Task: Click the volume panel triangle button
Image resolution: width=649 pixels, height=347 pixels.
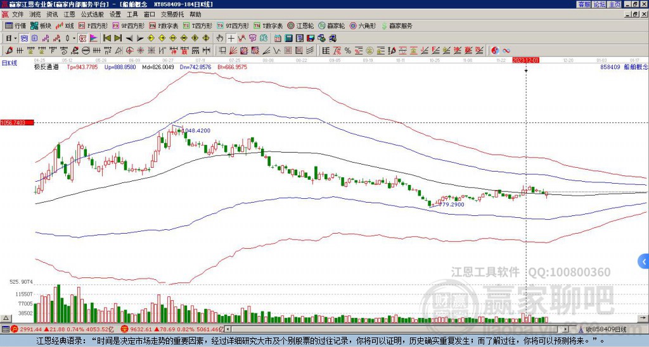Action: pyautogui.click(x=6, y=318)
